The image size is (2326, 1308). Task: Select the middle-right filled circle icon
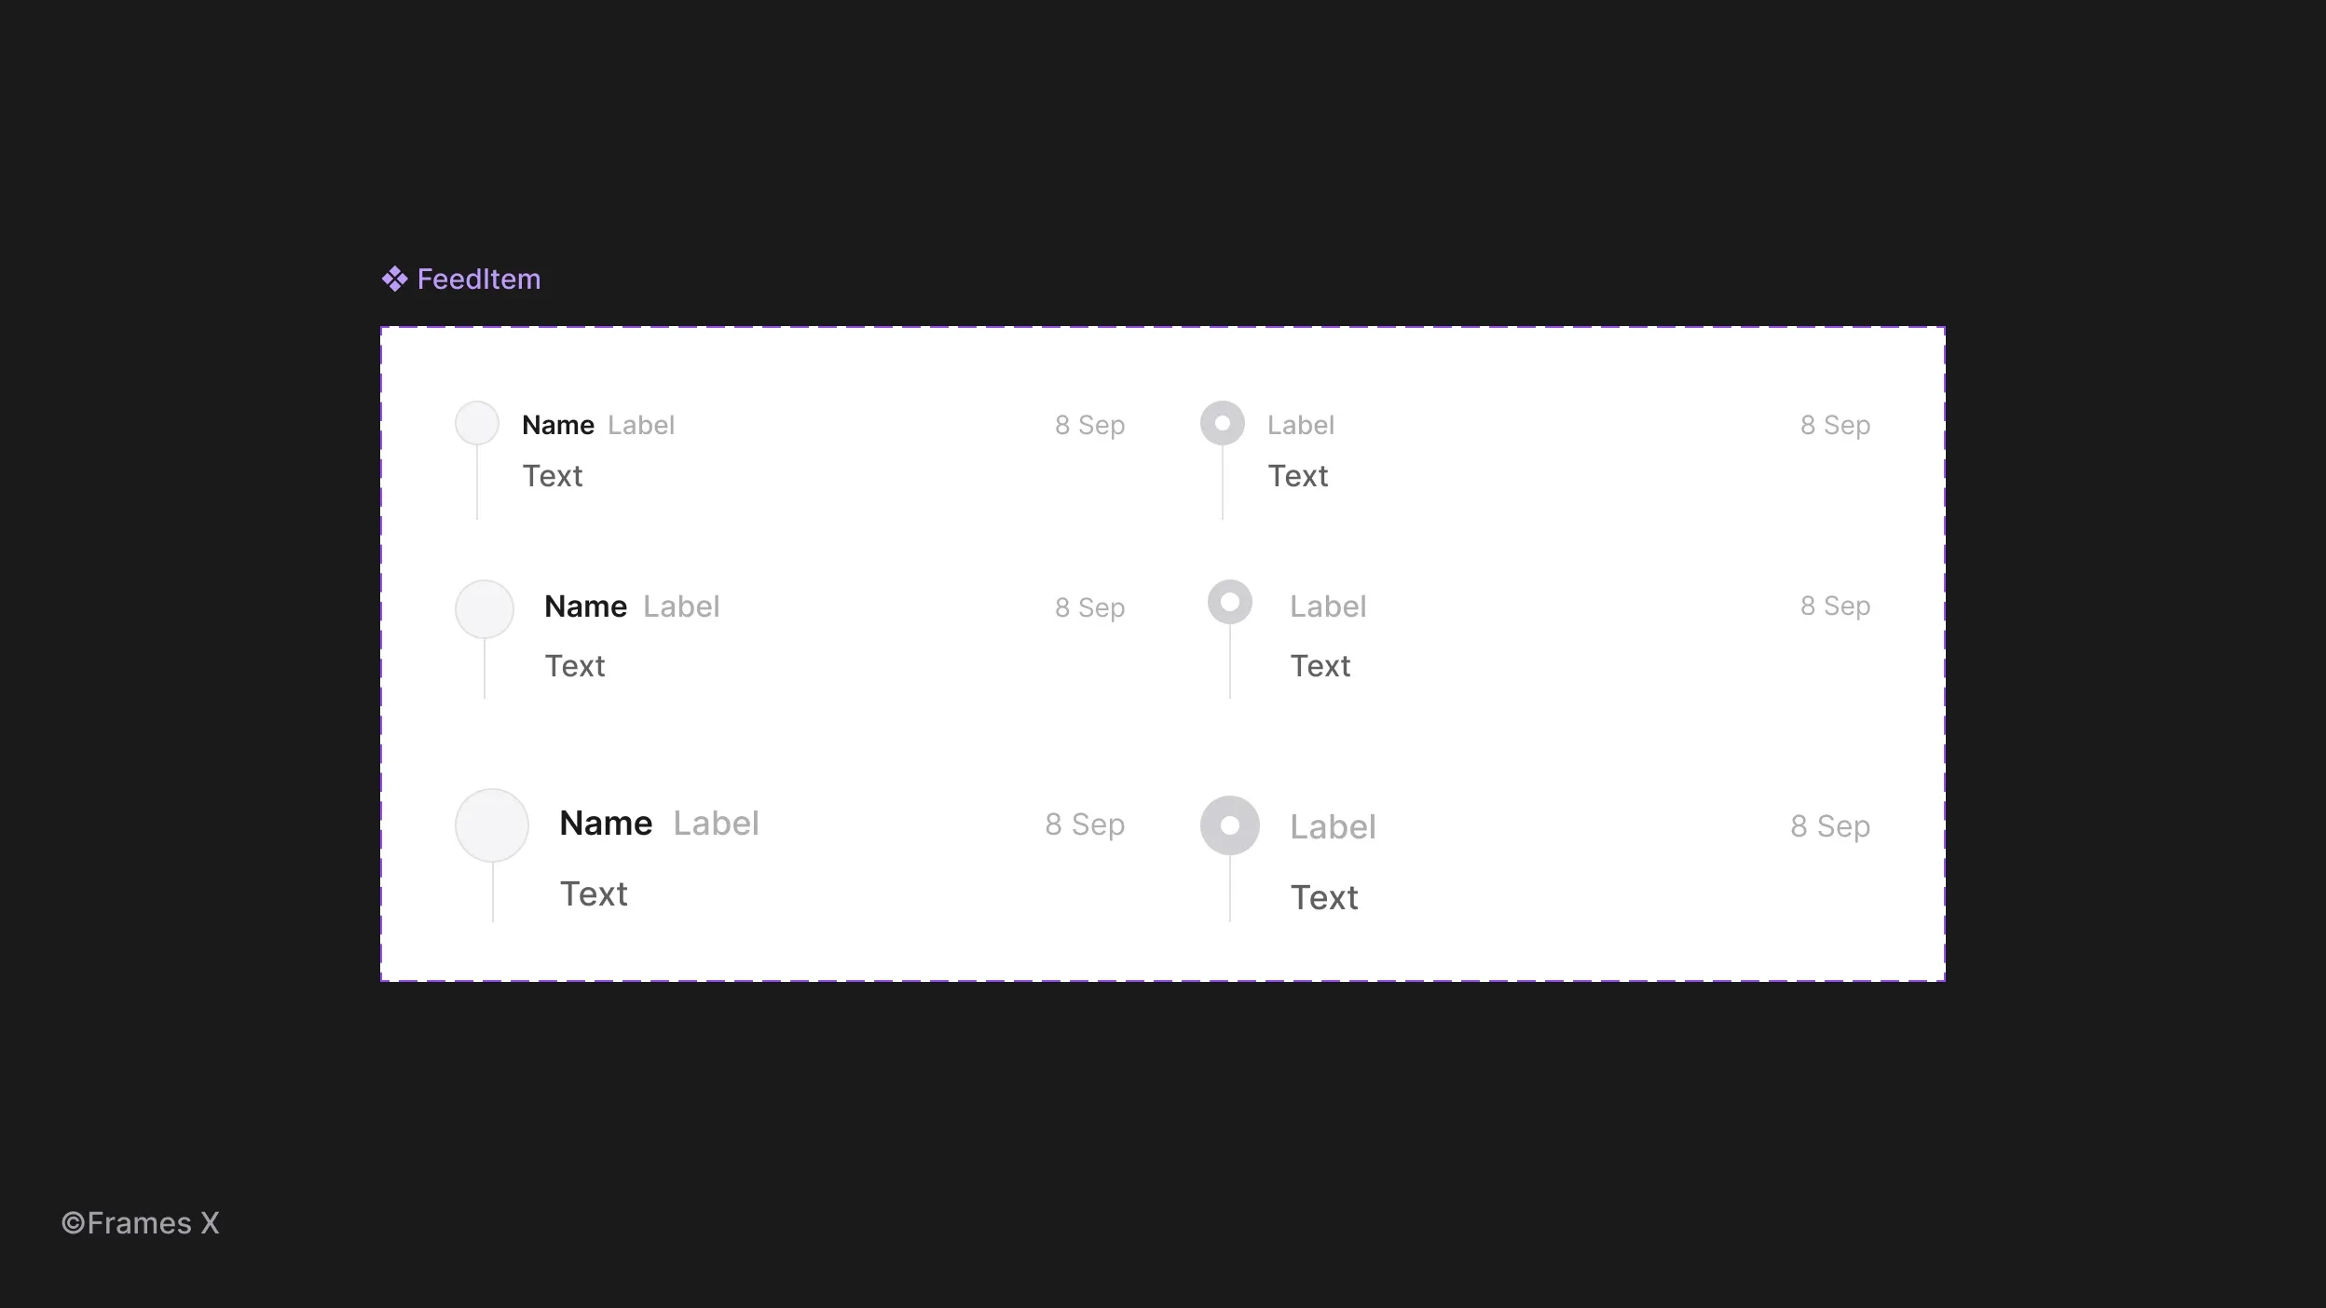coord(1230,604)
